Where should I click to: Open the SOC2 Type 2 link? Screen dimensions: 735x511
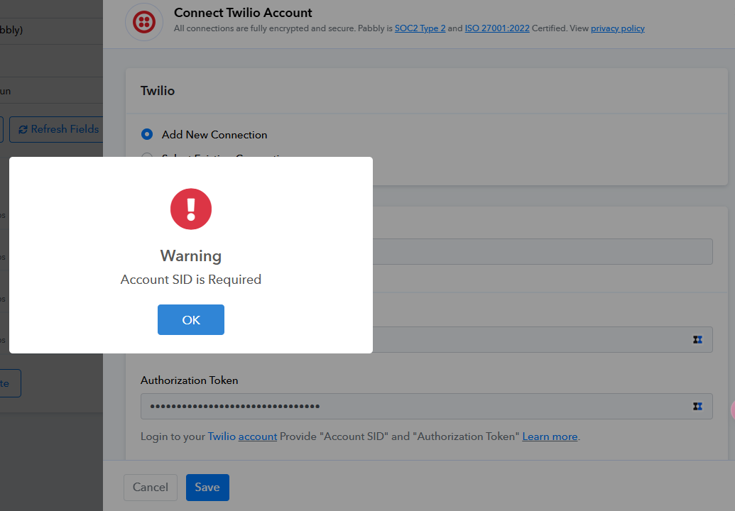point(420,28)
